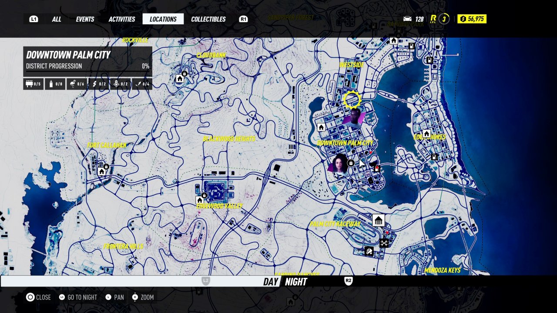Select the red gas station in Downtown
Screen dimensions: 557x313
pos(377,168)
